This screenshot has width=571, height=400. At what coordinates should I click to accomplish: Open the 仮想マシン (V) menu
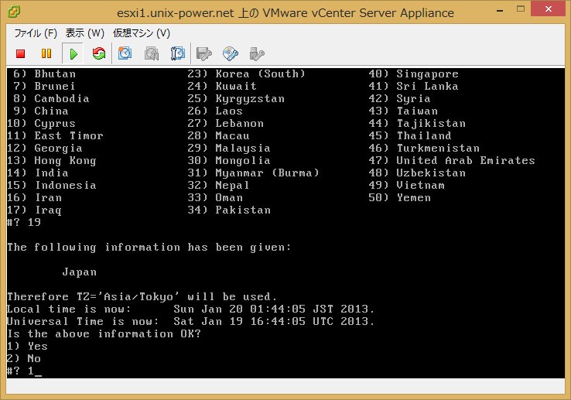coord(142,33)
